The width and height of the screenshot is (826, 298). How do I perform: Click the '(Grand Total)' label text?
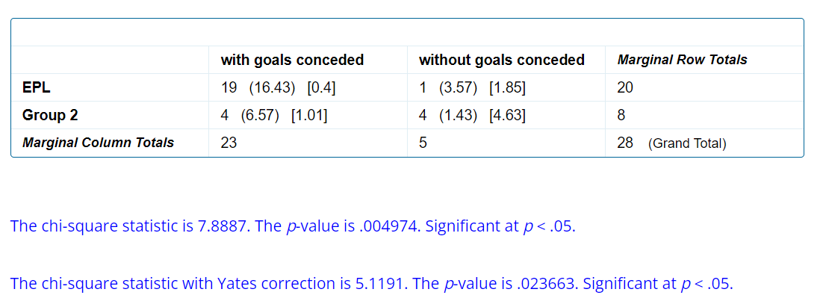tap(687, 143)
